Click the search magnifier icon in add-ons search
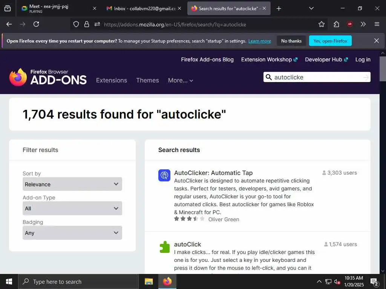 [268, 77]
